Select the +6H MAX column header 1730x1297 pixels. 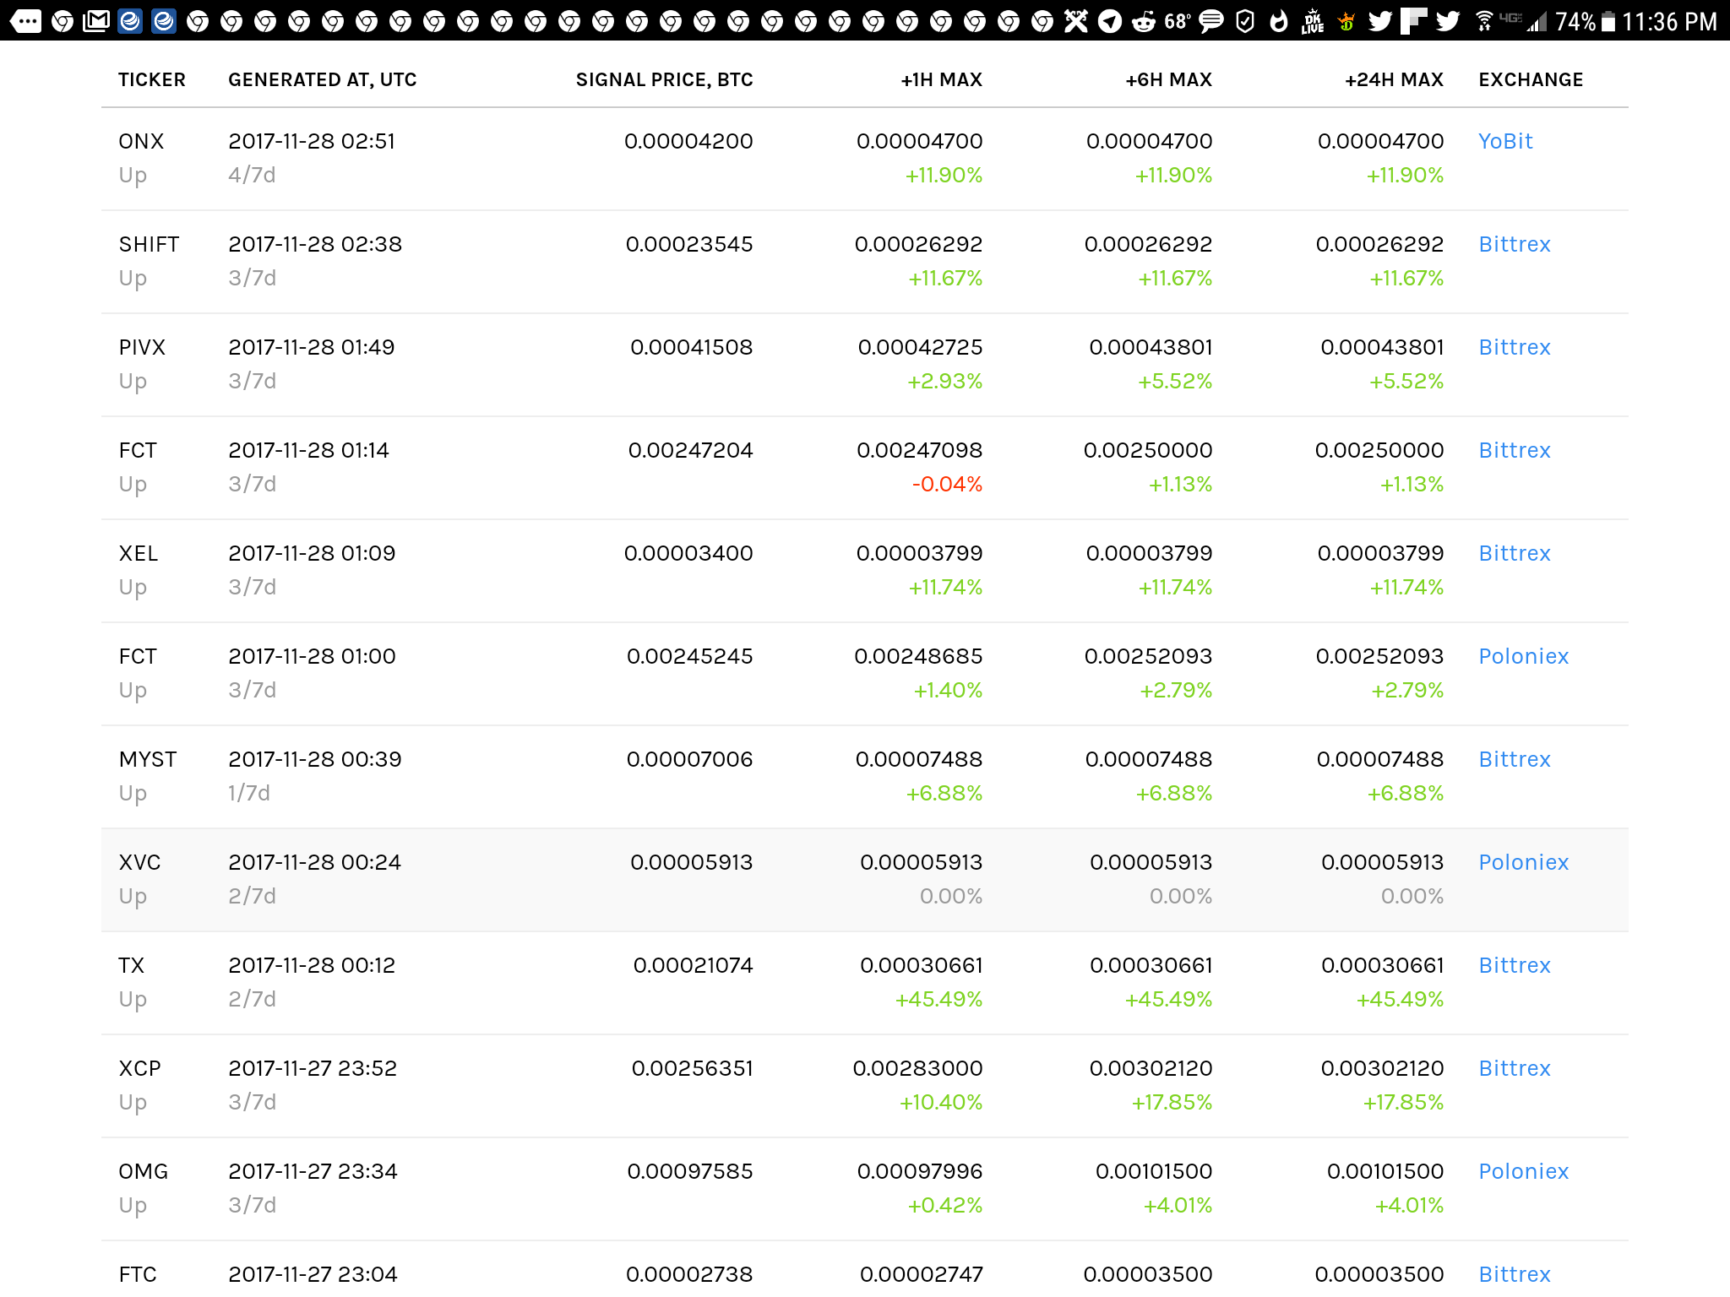(1168, 79)
